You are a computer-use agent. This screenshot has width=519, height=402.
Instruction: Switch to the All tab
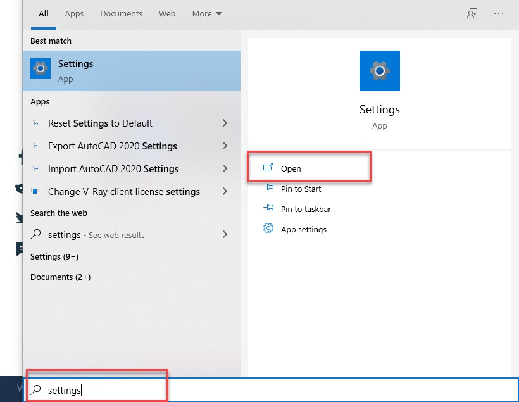[x=44, y=13]
